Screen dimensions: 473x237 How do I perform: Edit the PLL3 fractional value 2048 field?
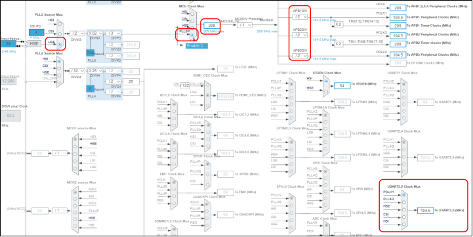[90, 53]
